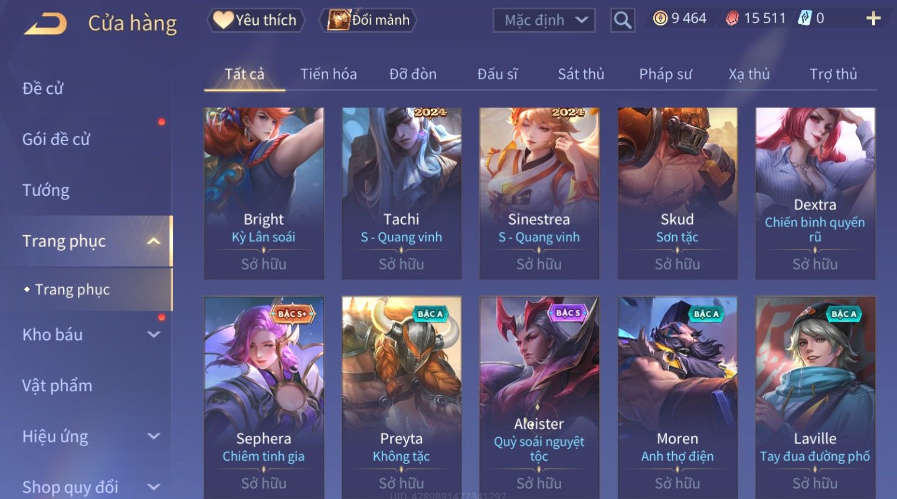This screenshot has width=897, height=499.
Task: Collapse the Trang phục sidebar section
Action: [153, 241]
